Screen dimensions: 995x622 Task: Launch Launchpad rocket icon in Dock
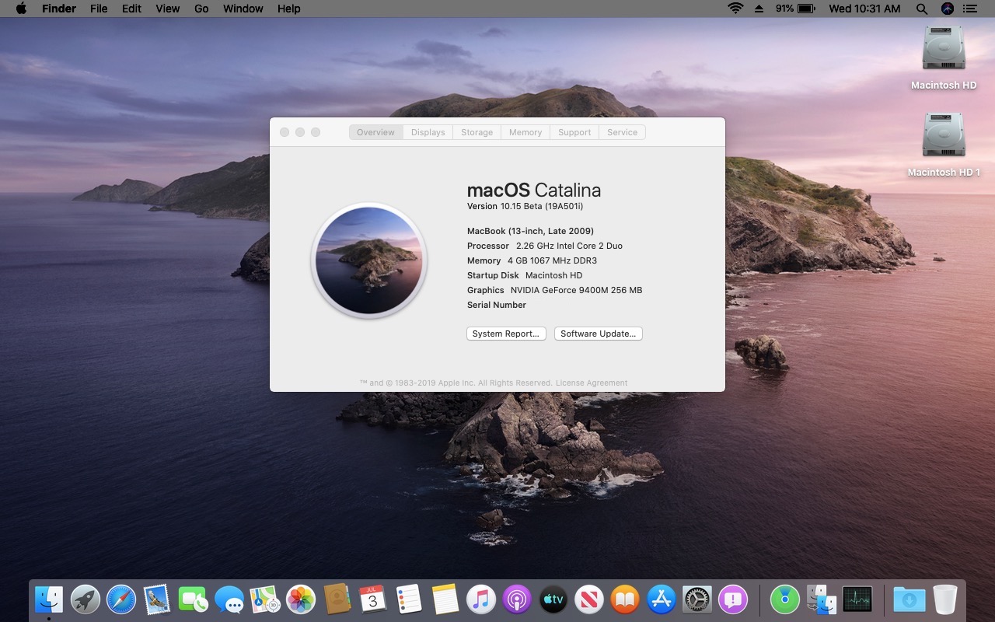pyautogui.click(x=86, y=599)
